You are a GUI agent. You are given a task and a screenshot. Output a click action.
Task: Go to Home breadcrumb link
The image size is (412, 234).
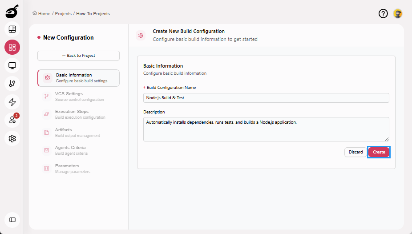[x=44, y=14]
